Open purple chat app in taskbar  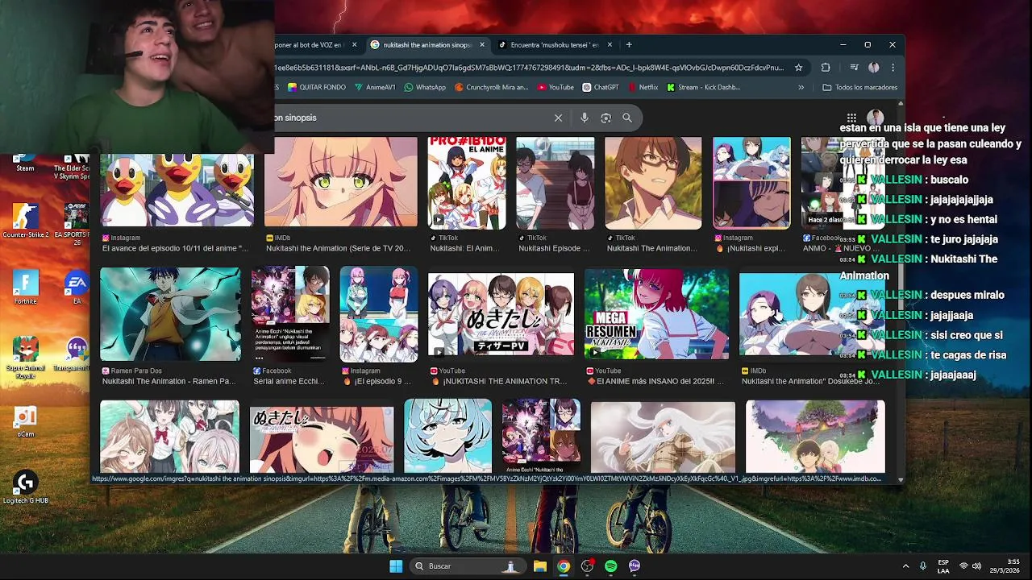pos(635,566)
